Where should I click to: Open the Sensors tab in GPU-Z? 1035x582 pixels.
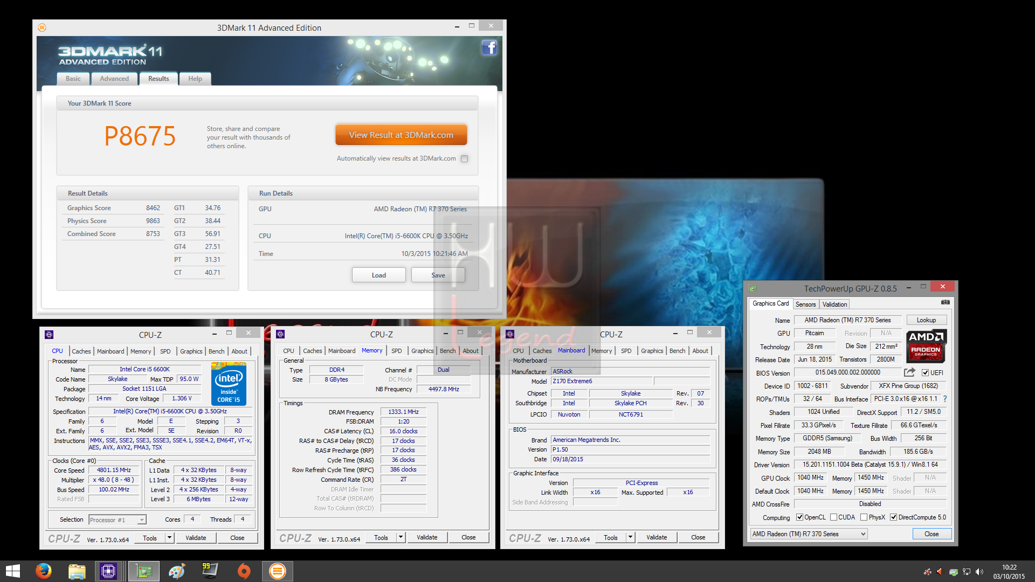click(805, 304)
